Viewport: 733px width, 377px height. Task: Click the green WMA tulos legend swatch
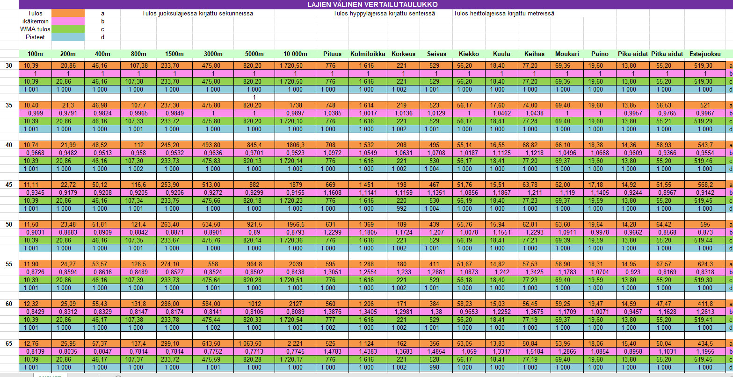(x=68, y=29)
